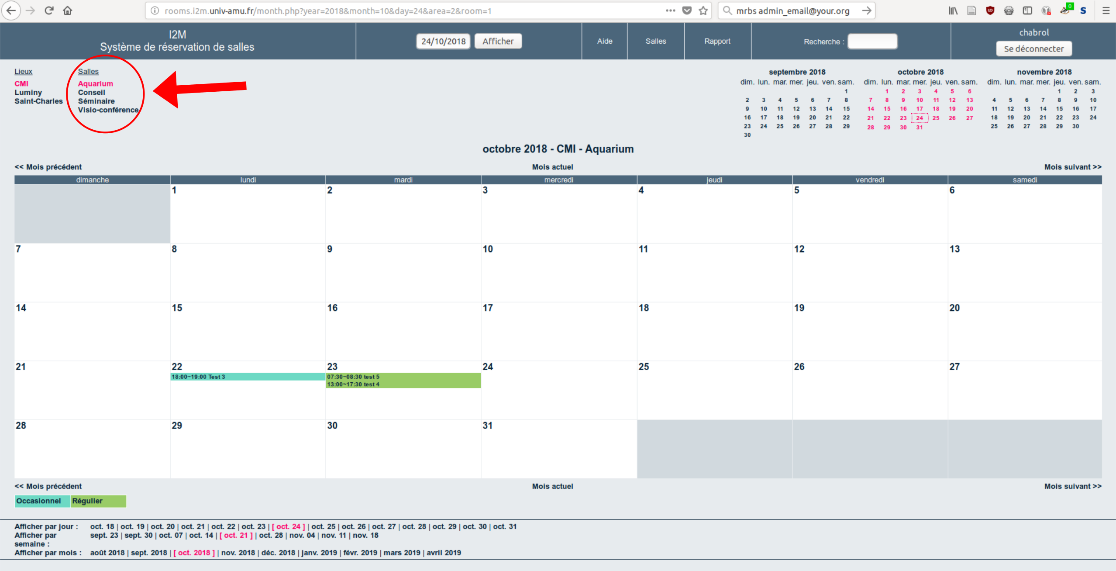This screenshot has height=571, width=1116.
Task: Go to the browser home page icon
Action: (x=67, y=10)
